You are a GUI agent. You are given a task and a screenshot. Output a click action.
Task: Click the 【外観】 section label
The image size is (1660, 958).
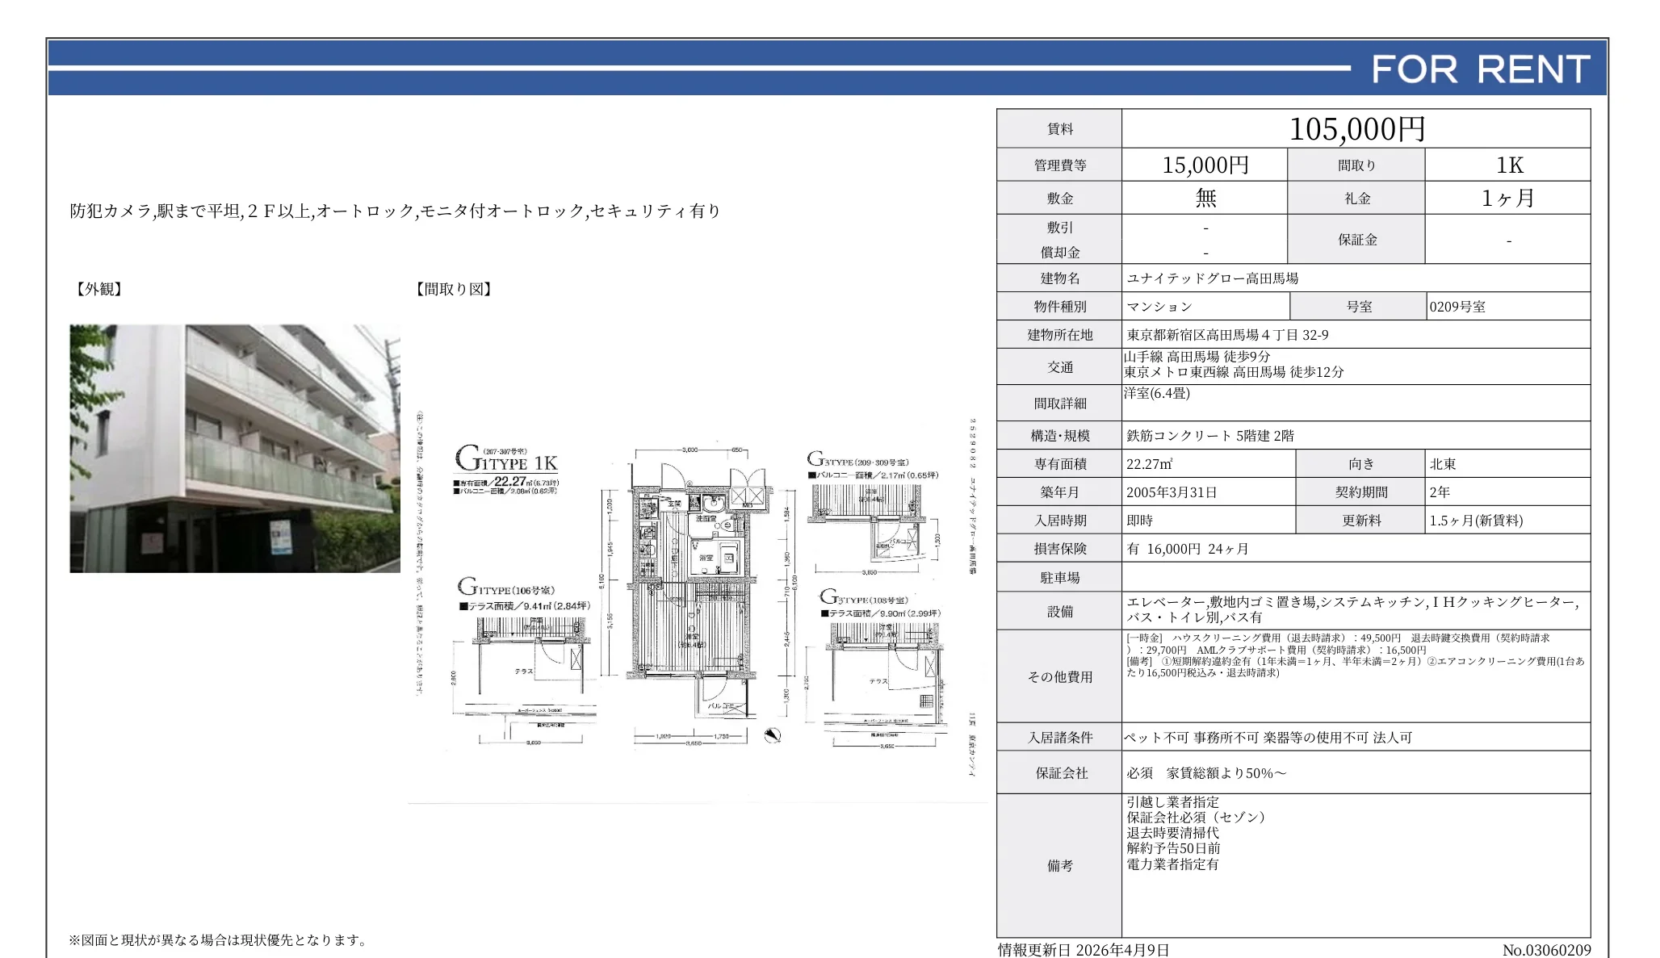[99, 289]
